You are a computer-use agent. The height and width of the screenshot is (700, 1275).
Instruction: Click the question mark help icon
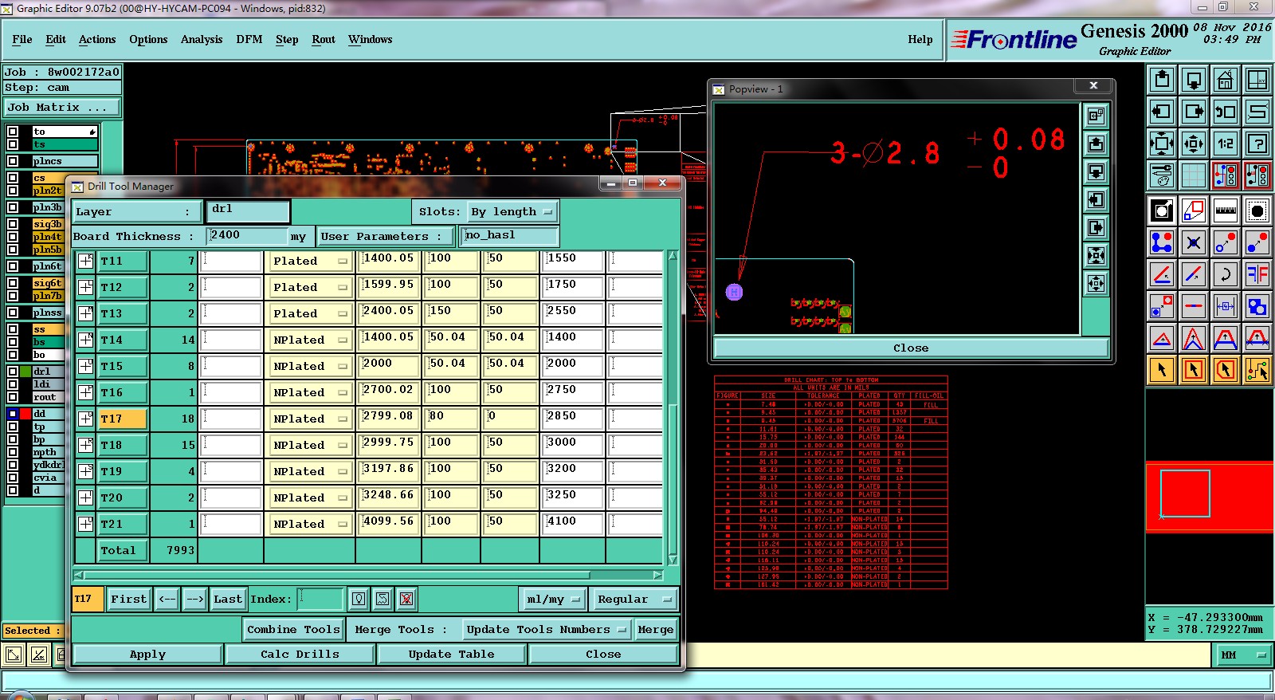pos(1257,144)
